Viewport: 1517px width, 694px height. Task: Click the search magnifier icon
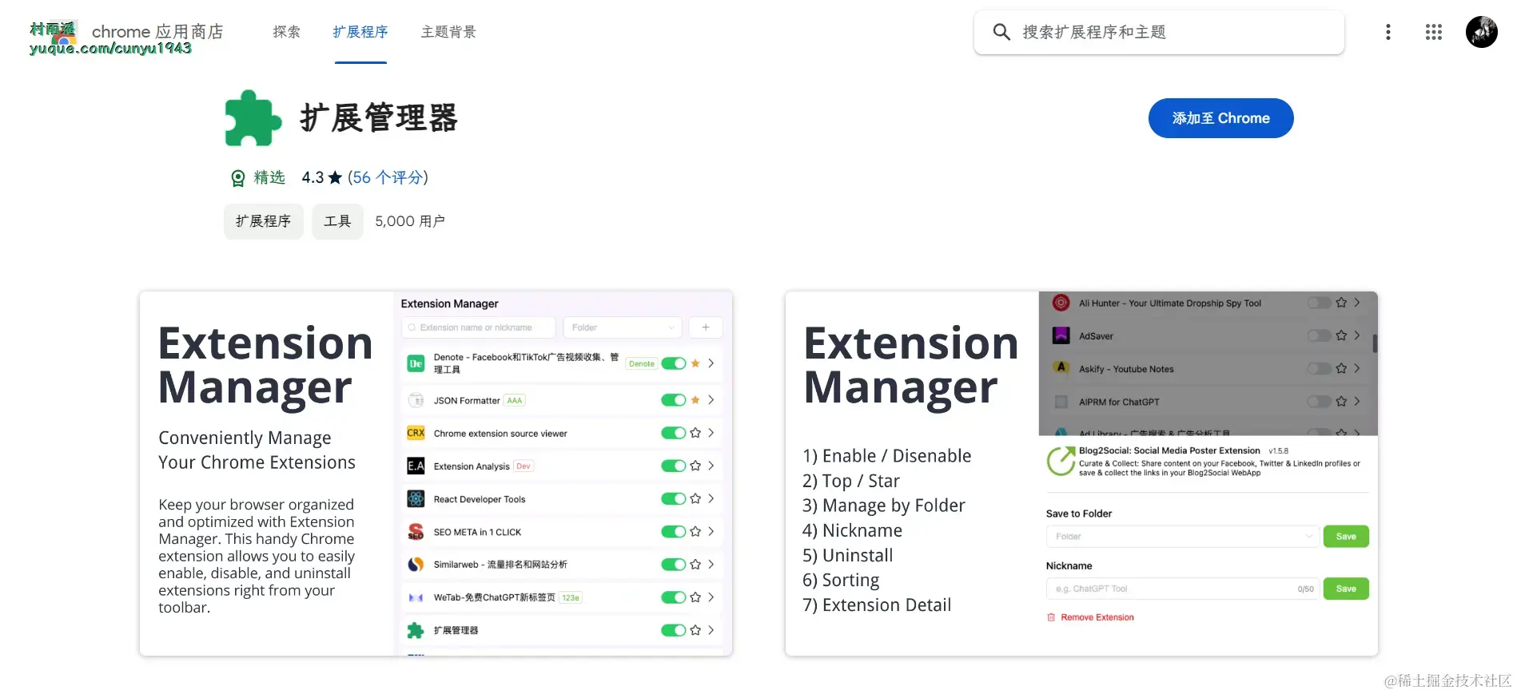1001,32
